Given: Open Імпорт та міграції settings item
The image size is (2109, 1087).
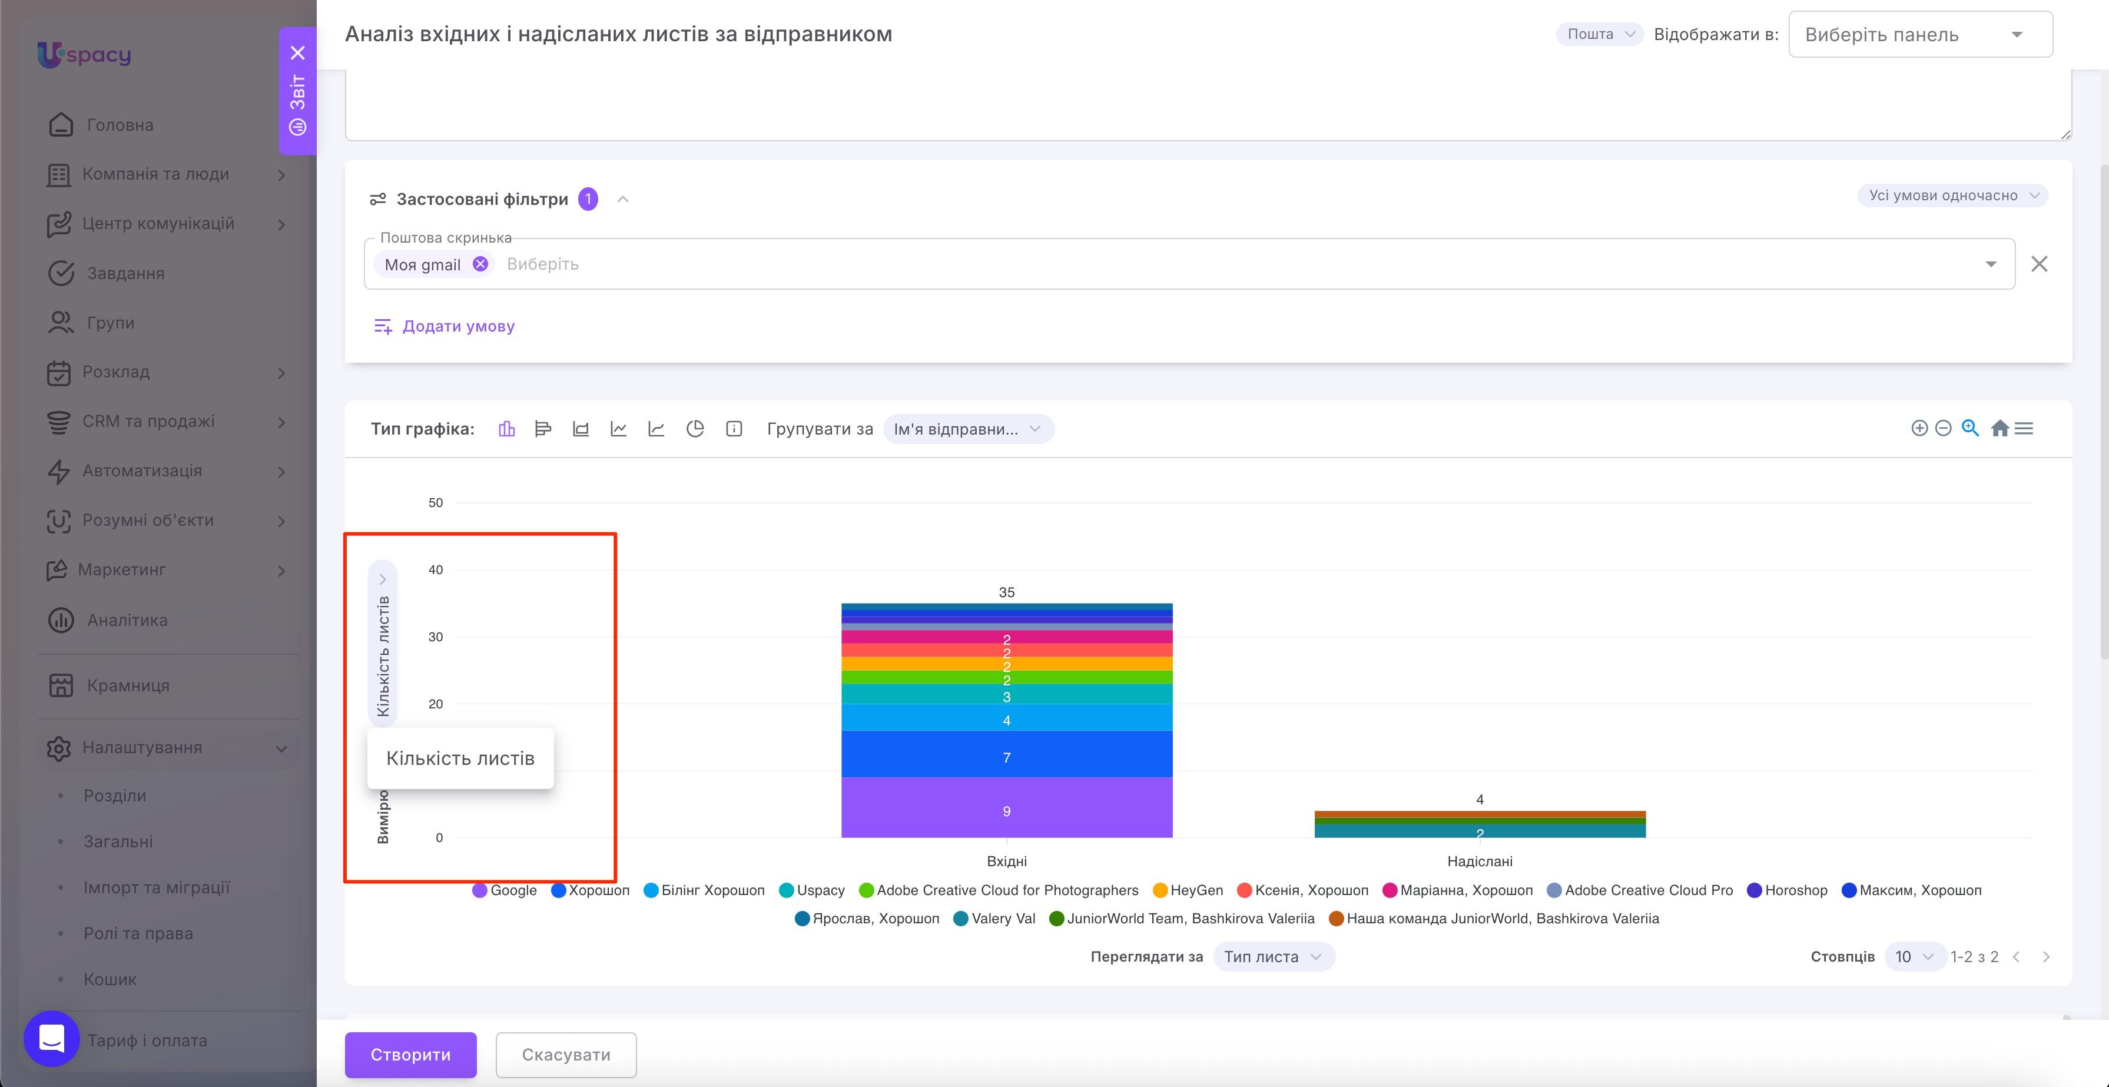Looking at the screenshot, I should point(157,887).
